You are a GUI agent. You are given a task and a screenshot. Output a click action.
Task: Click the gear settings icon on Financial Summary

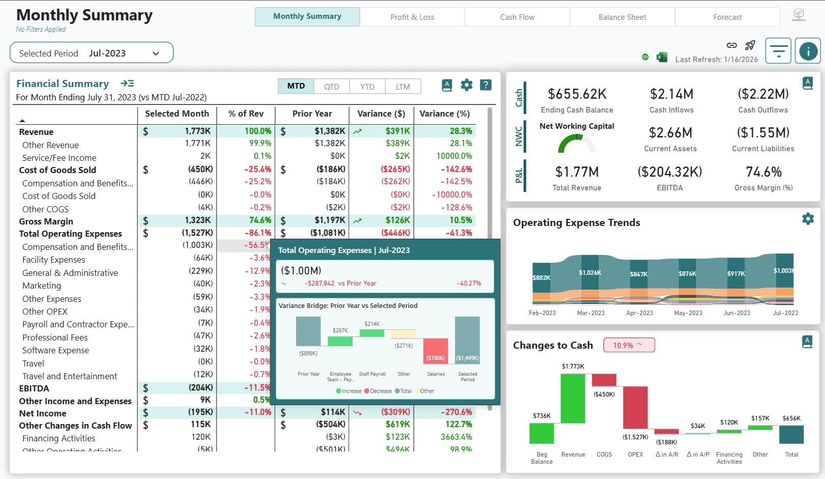pos(466,85)
